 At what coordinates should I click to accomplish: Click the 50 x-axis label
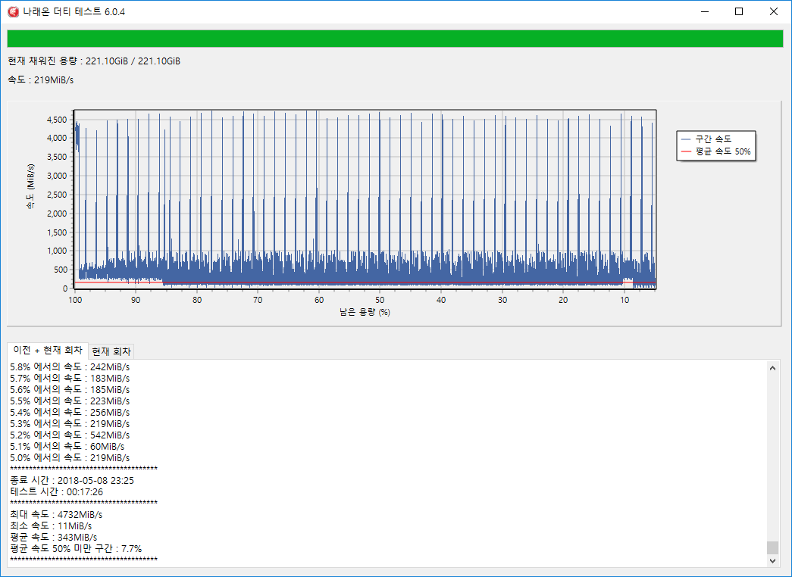pyautogui.click(x=380, y=300)
